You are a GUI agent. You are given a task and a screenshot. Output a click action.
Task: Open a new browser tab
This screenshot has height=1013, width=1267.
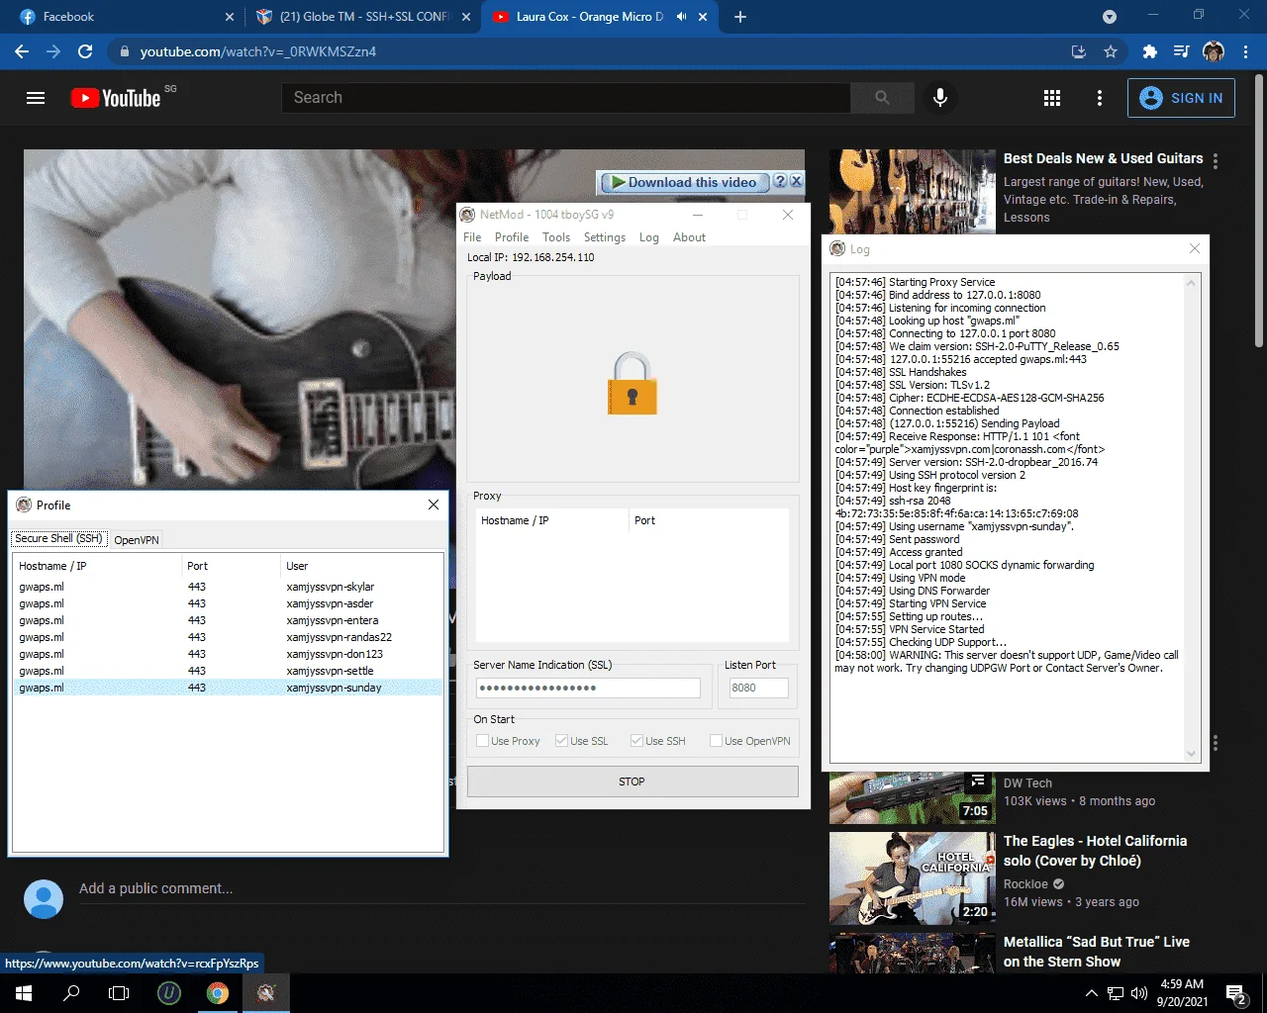click(740, 17)
